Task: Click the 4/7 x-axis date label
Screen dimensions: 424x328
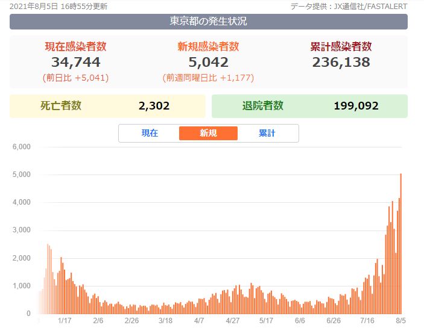Action: [199, 320]
